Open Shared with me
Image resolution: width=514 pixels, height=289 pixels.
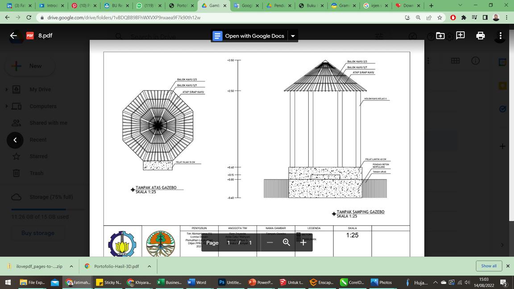point(48,123)
